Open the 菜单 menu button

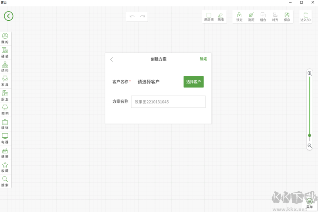click(310, 204)
